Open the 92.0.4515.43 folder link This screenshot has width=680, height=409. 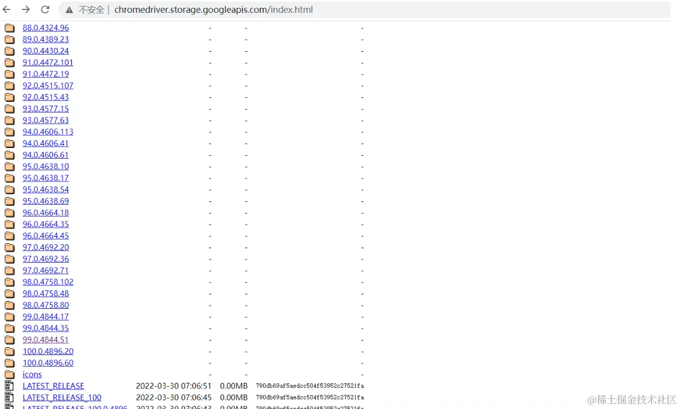point(46,97)
